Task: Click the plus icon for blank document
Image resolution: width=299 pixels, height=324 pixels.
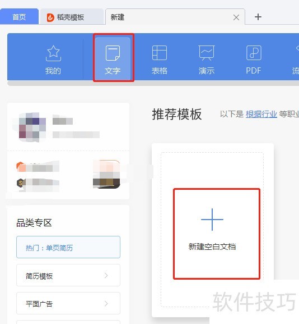Action: (x=212, y=220)
